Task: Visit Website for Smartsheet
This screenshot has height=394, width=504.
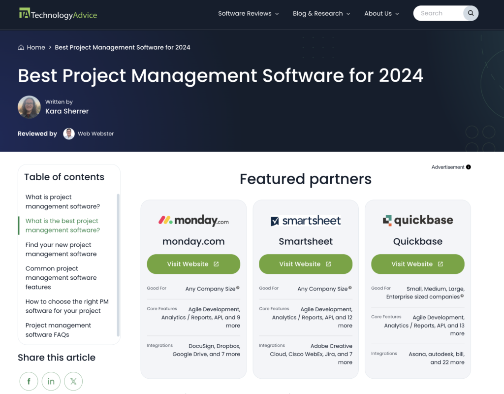Action: 306,264
